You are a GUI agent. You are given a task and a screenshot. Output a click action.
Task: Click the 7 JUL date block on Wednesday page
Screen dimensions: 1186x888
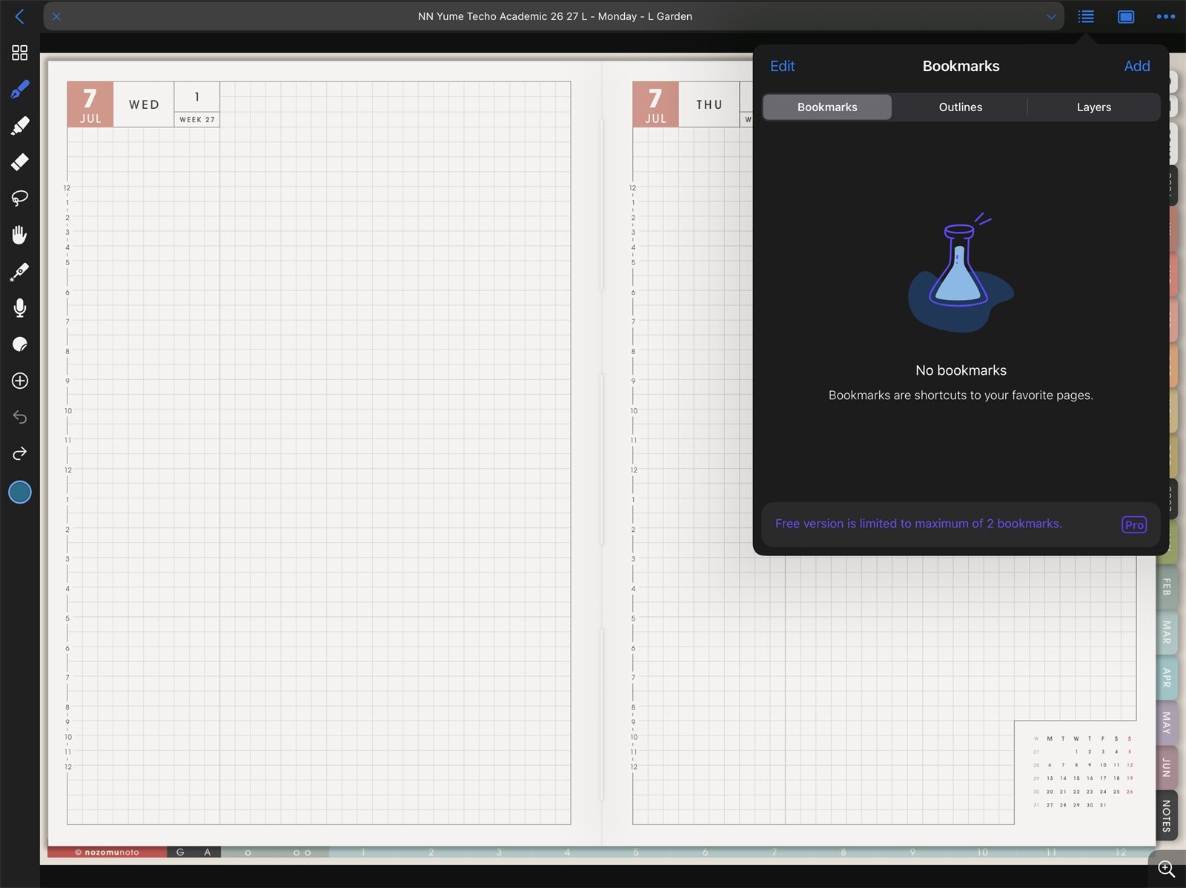[x=90, y=104]
